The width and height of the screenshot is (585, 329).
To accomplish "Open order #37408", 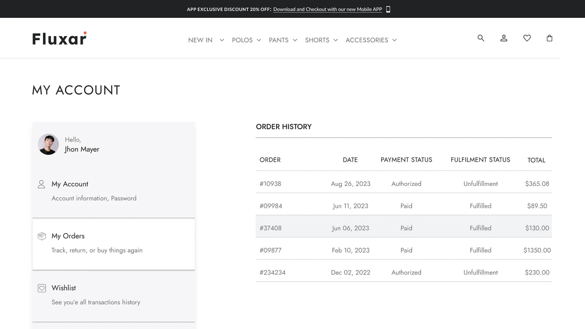I will (271, 228).
